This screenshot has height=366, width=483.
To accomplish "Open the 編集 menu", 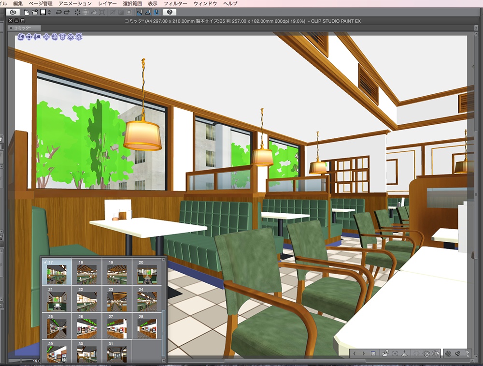I will [x=18, y=3].
